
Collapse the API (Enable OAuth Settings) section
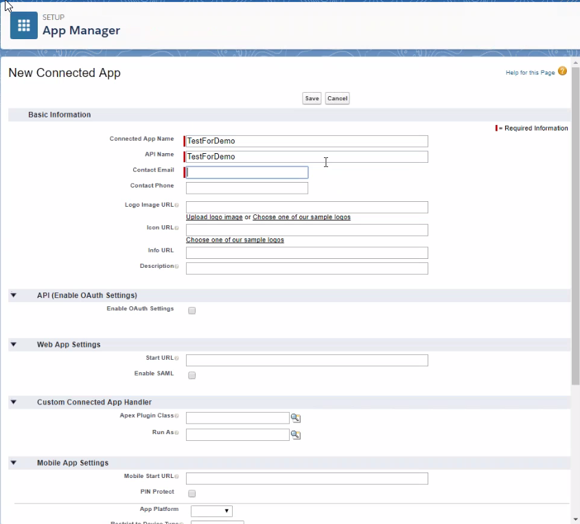tap(13, 295)
